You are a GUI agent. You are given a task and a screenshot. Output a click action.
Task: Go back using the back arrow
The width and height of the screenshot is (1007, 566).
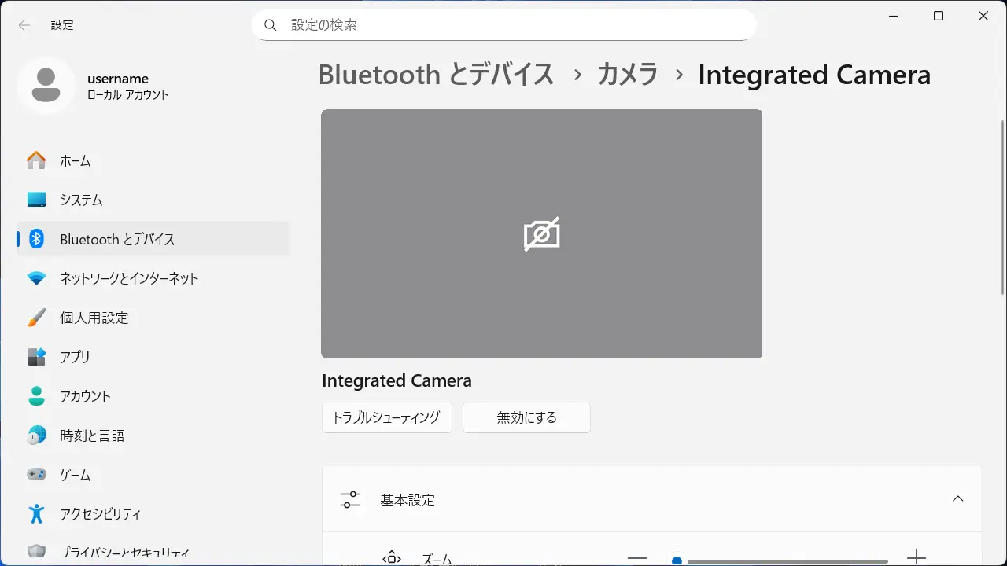click(x=24, y=25)
